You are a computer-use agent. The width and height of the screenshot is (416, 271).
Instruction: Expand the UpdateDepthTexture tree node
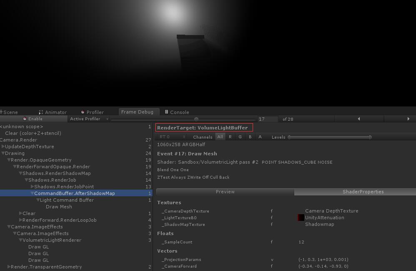[x=3, y=147]
